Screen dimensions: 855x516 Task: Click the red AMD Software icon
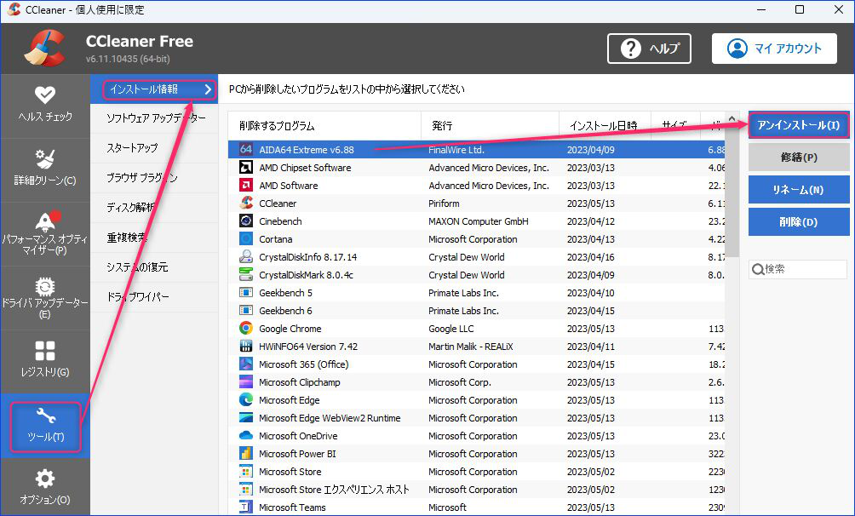(x=246, y=186)
